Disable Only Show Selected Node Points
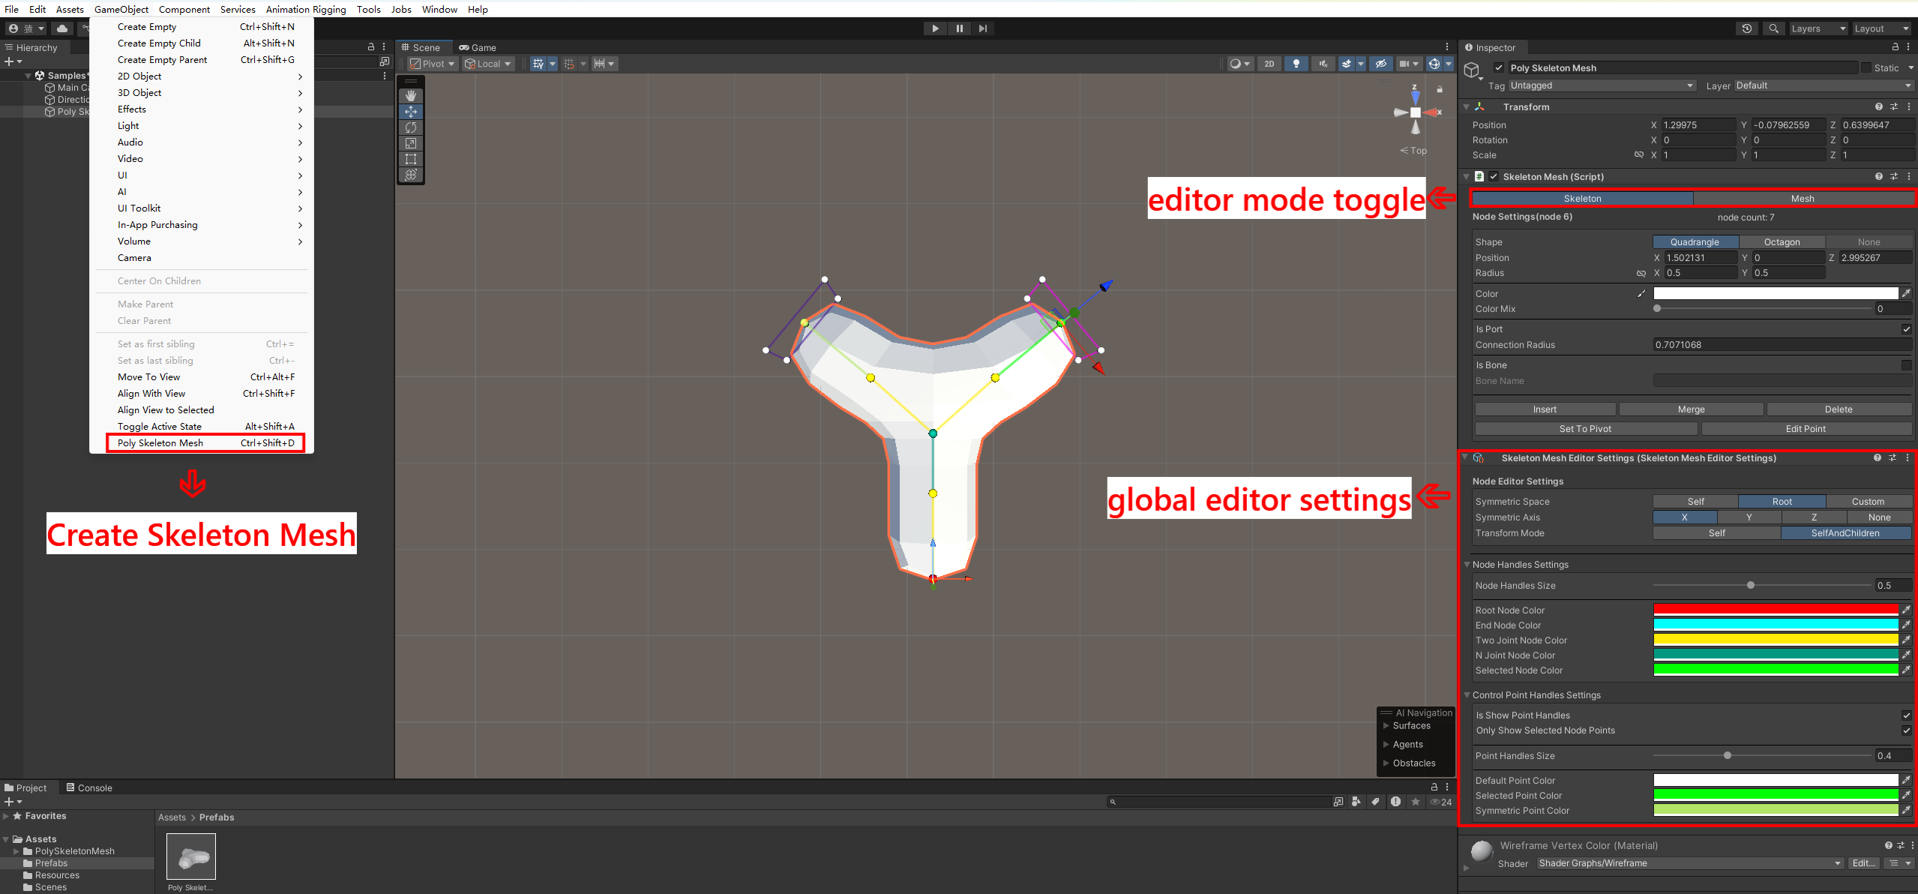The height and width of the screenshot is (894, 1918). point(1907,730)
